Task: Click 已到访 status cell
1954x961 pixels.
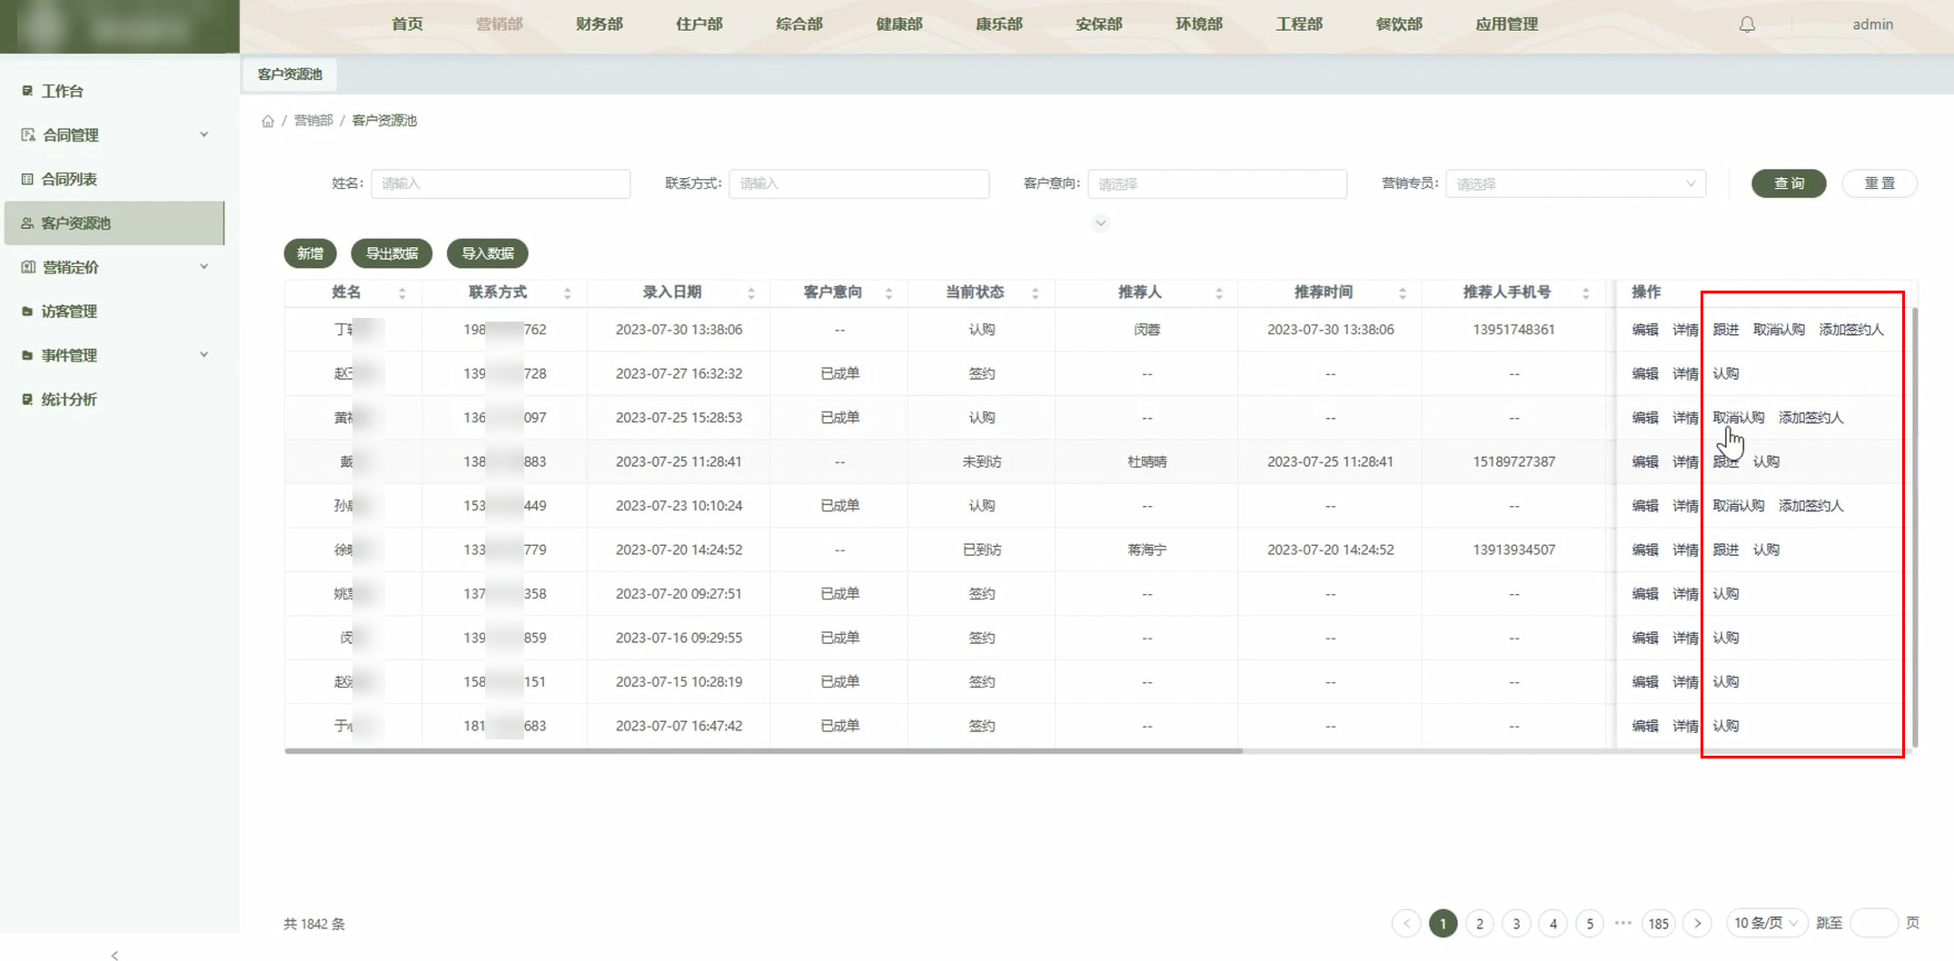Action: click(x=982, y=550)
